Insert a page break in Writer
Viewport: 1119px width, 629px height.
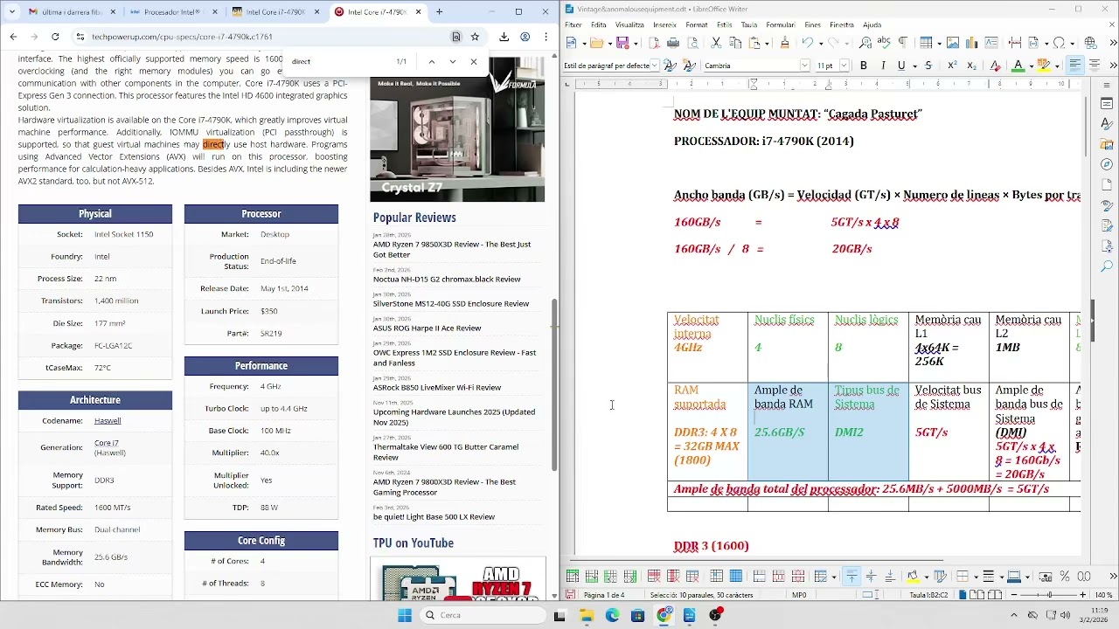[1014, 43]
